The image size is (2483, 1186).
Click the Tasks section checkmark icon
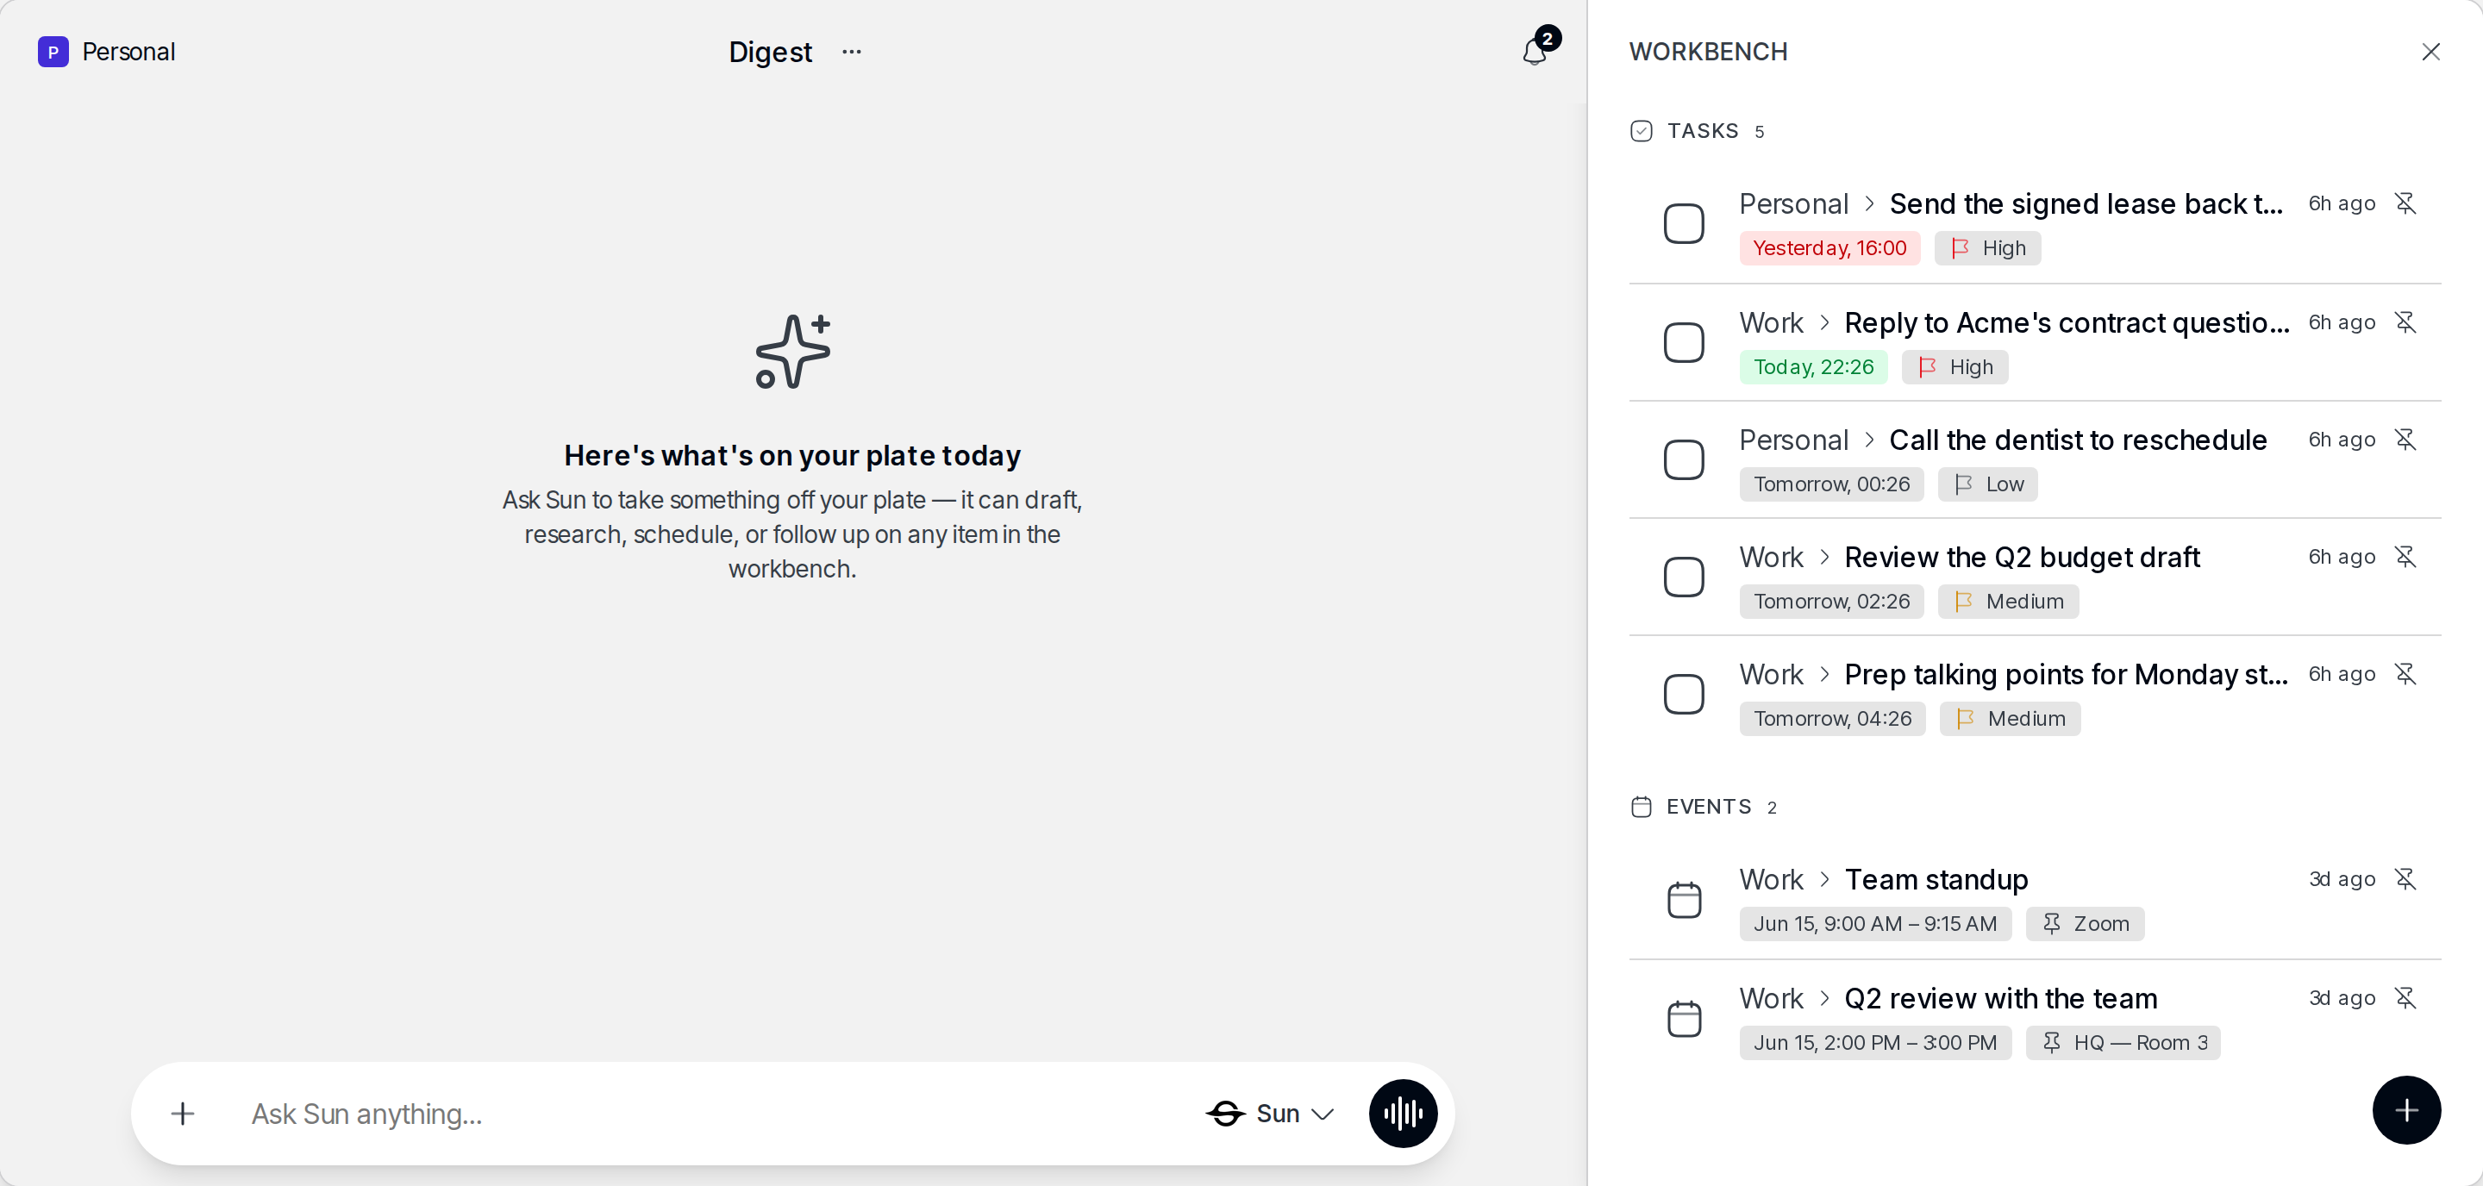tap(1641, 131)
